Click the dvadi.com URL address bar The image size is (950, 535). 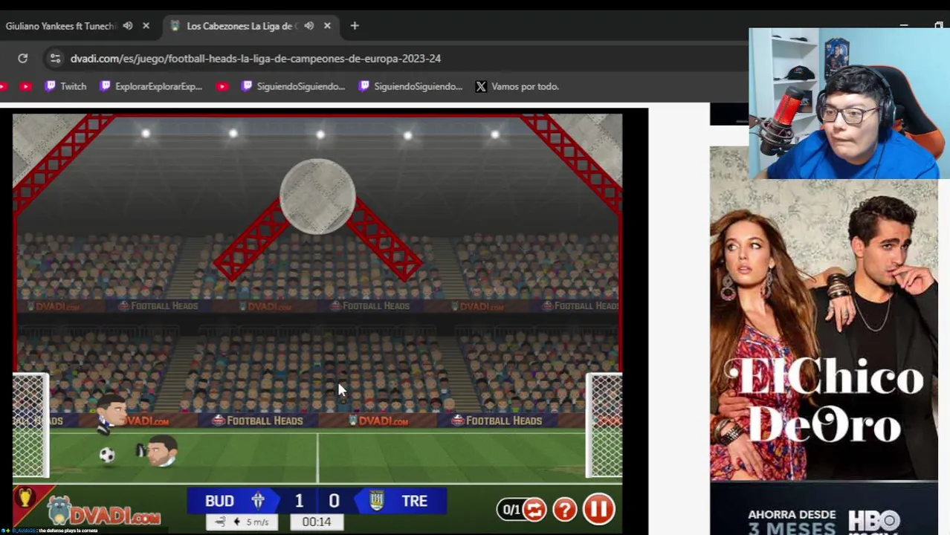(x=255, y=58)
